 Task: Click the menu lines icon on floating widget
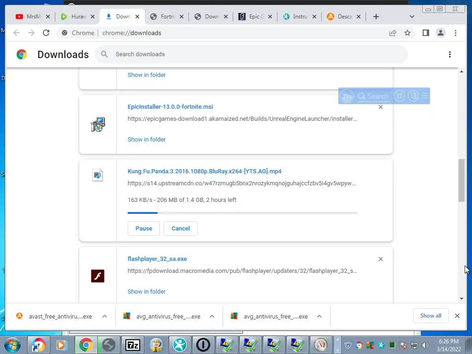tap(425, 96)
